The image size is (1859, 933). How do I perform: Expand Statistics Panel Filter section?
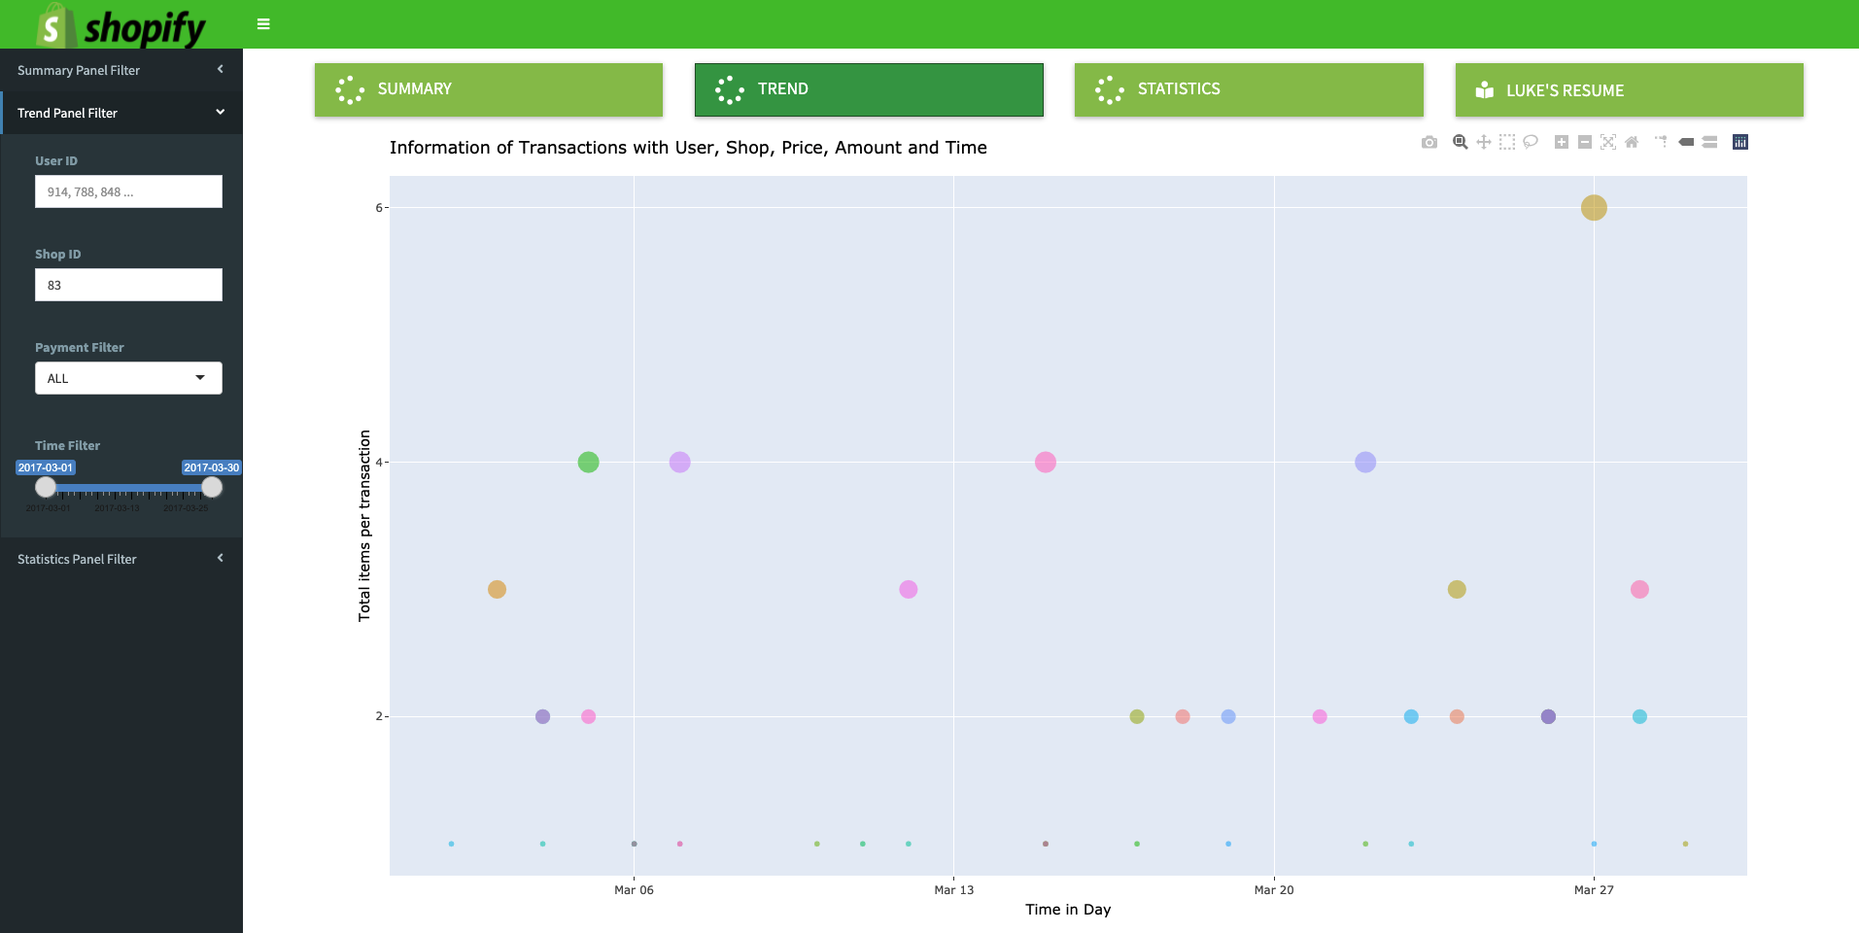(x=121, y=559)
